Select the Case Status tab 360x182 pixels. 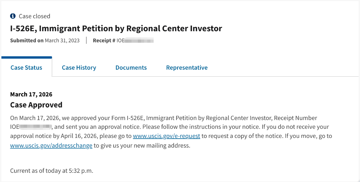(26, 68)
